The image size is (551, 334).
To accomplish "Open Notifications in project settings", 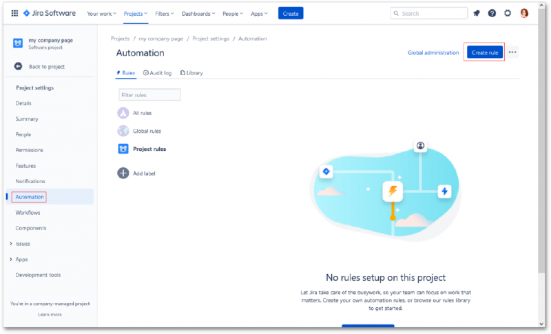I will pos(30,181).
